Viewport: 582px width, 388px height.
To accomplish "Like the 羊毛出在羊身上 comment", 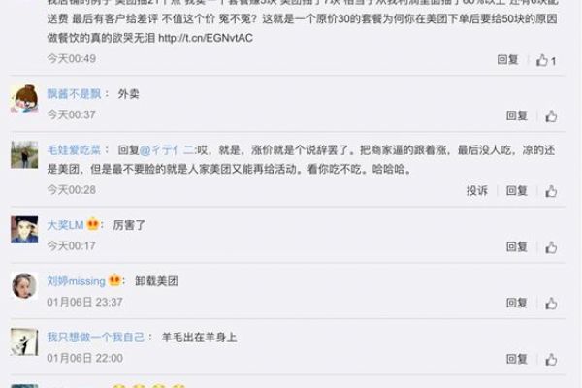I will 551,360.
